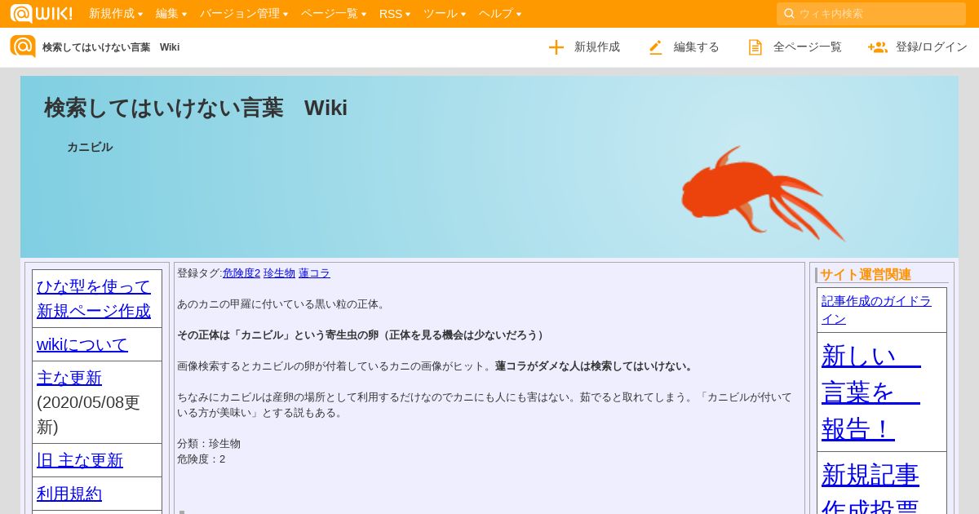Open 新しい言葉を報告！ link
Viewport: 979px width, 514px height.
[870, 392]
